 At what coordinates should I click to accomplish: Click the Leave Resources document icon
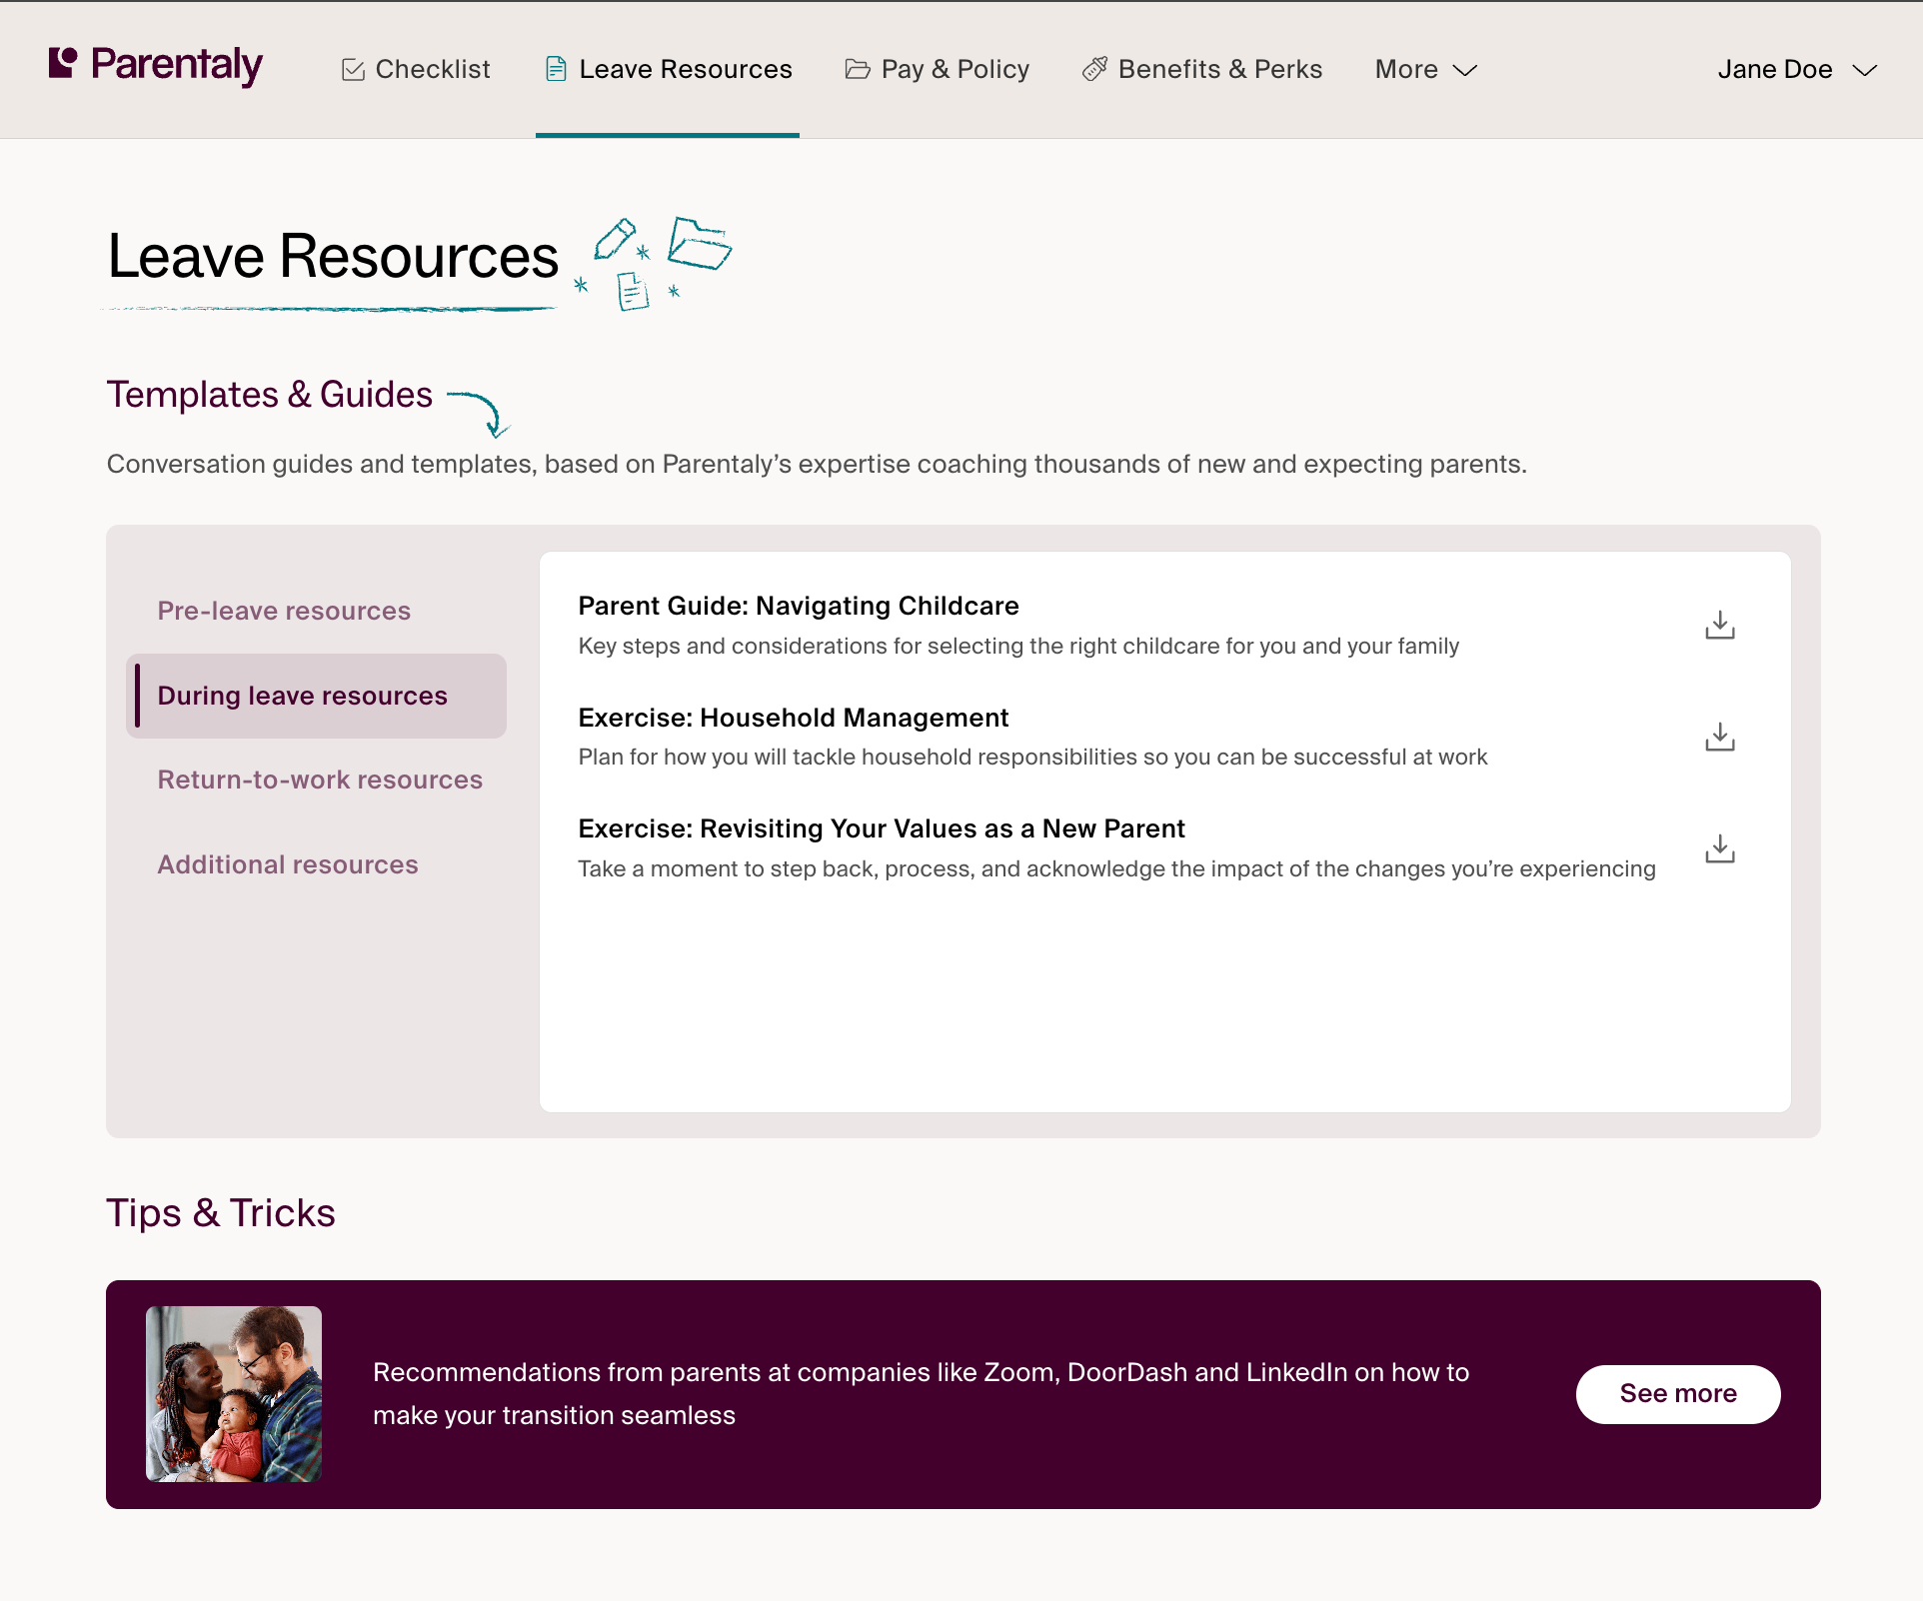(556, 70)
